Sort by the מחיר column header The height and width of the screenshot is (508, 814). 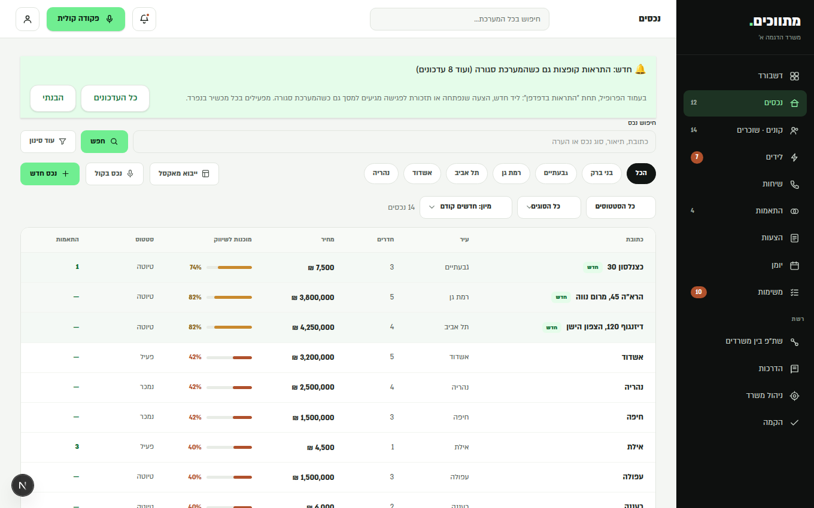point(326,240)
